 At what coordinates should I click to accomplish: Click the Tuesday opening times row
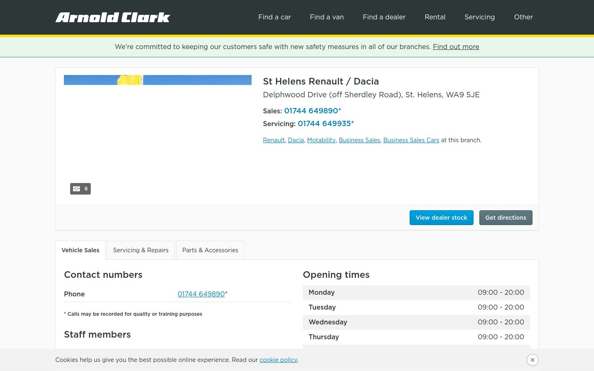416,308
